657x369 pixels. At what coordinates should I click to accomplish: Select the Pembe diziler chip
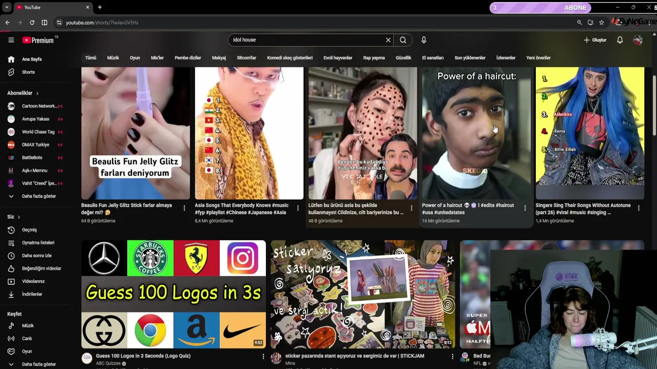(188, 58)
